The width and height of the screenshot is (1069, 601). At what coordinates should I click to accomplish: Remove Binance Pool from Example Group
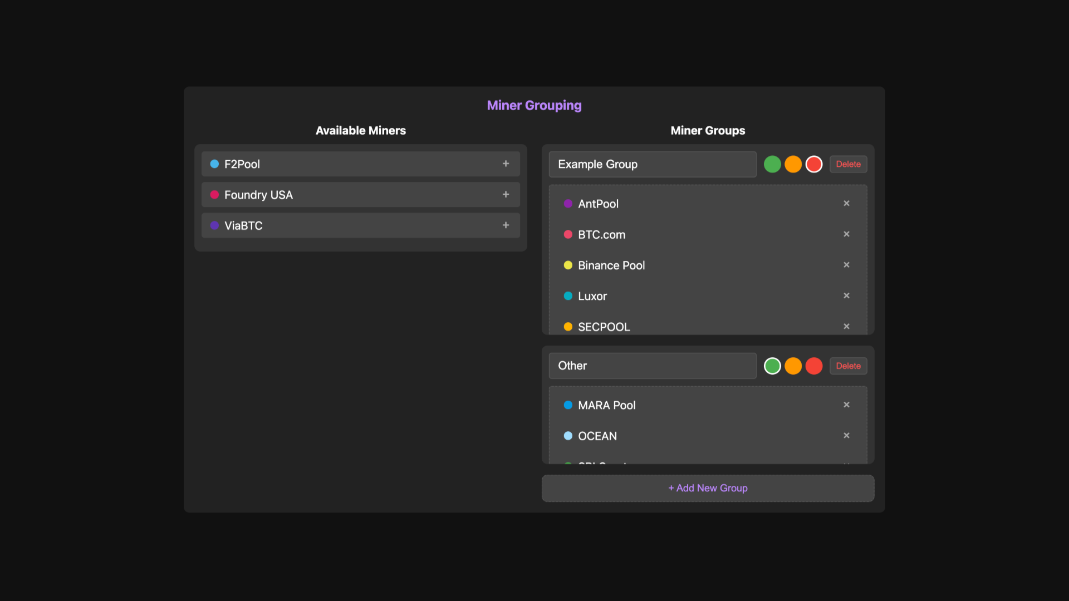(846, 265)
